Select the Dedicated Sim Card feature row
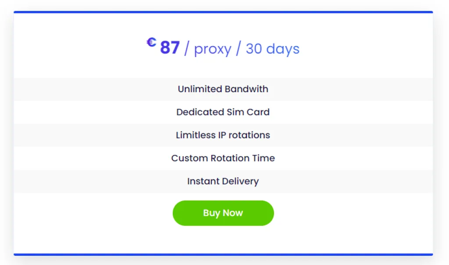The width and height of the screenshot is (449, 265). point(223,112)
